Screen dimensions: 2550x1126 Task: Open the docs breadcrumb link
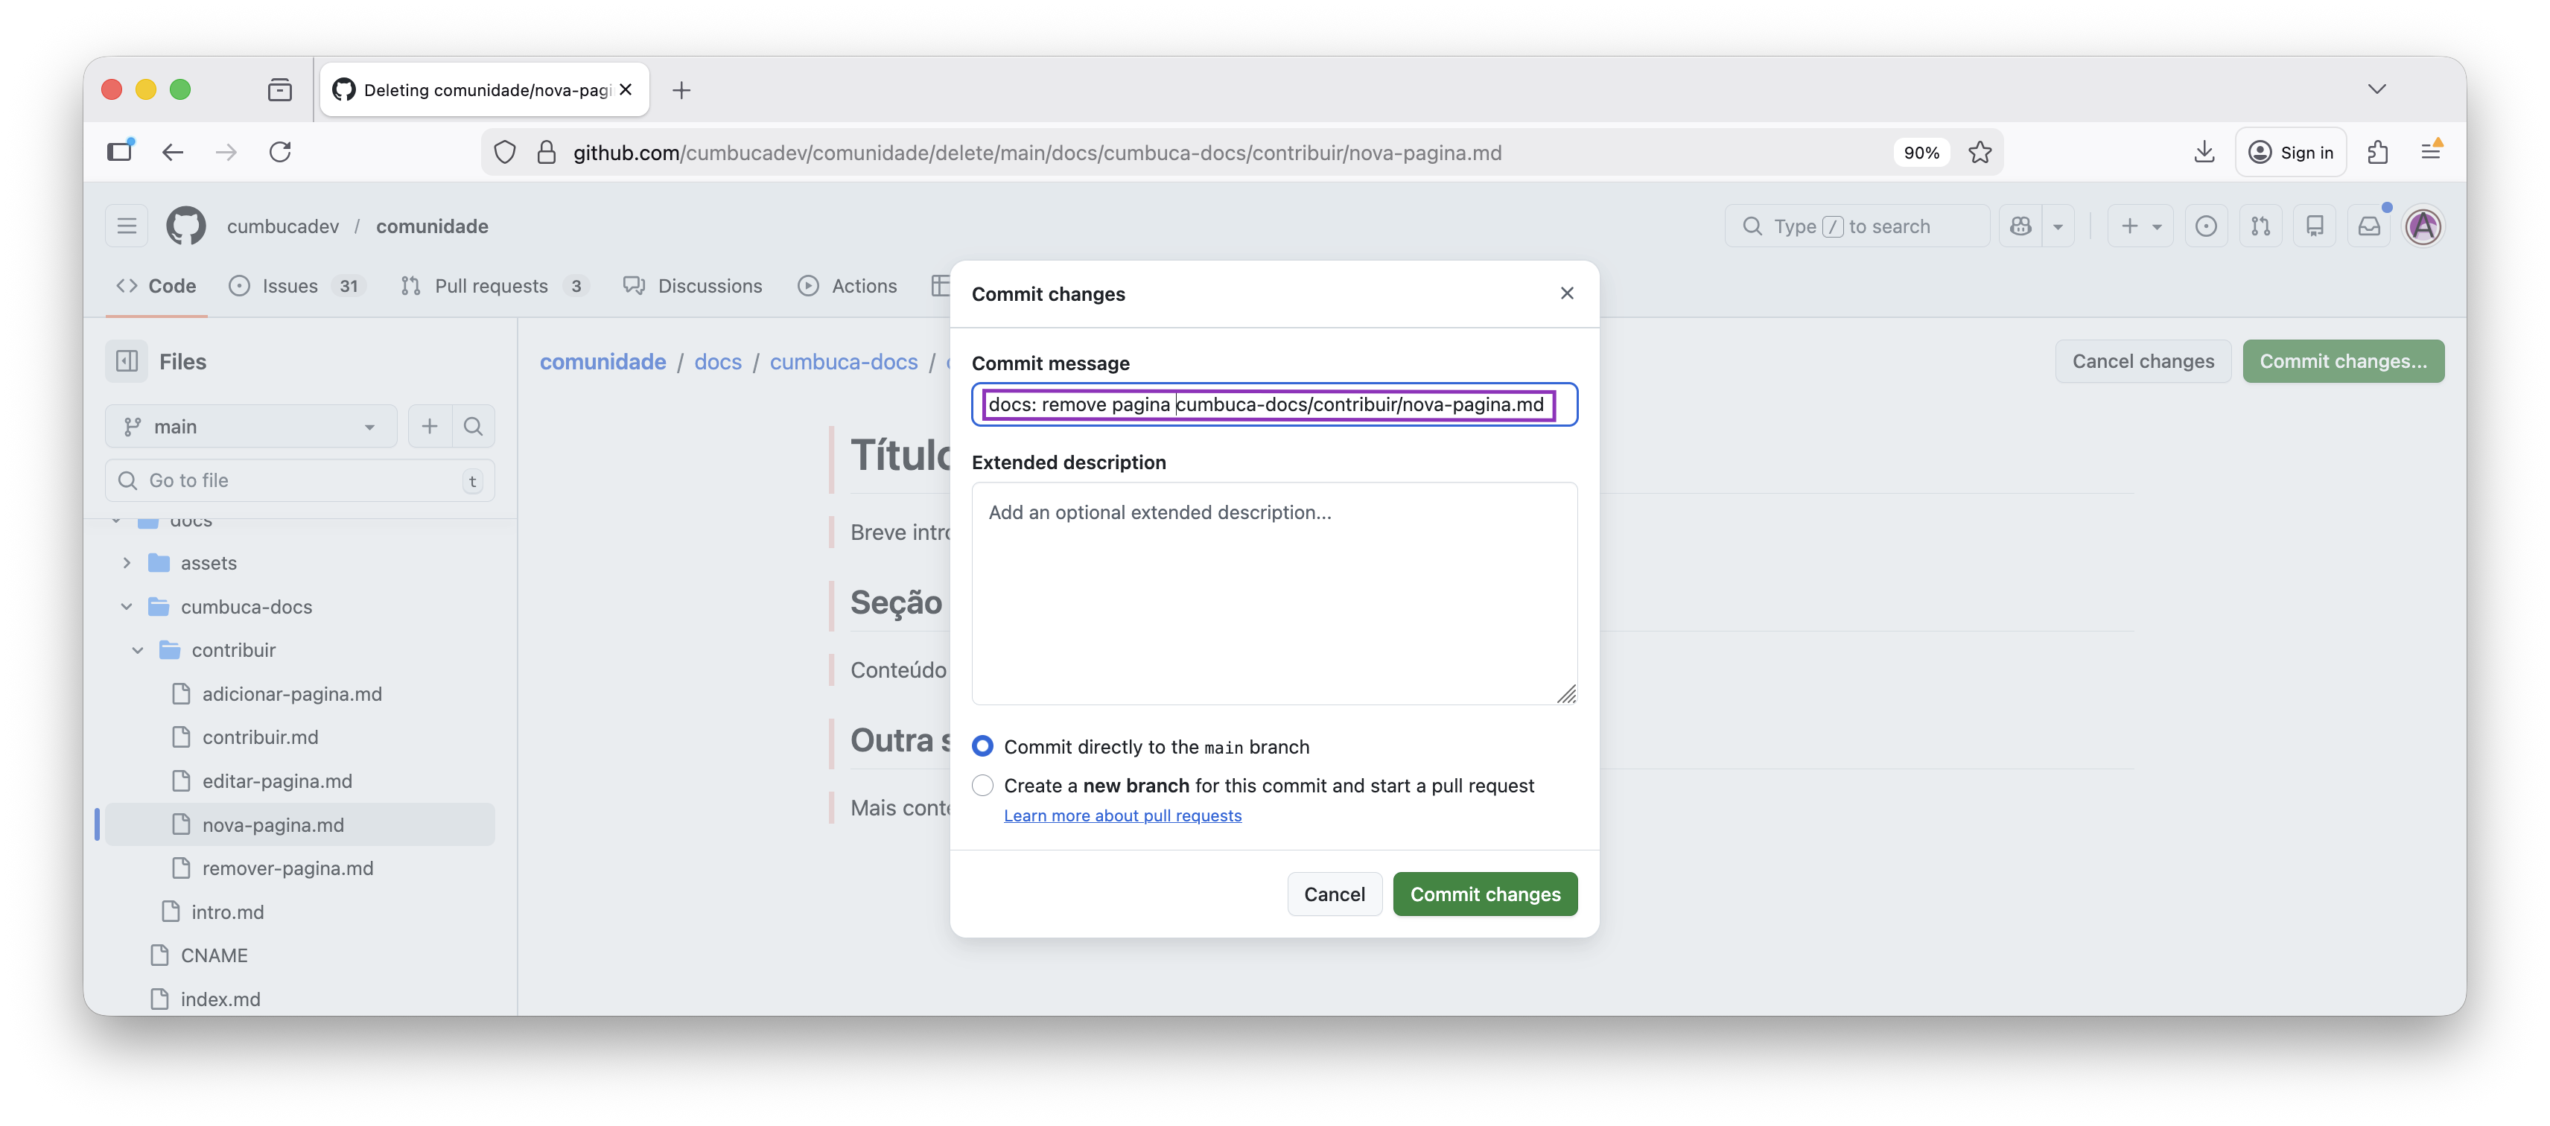pyautogui.click(x=718, y=361)
